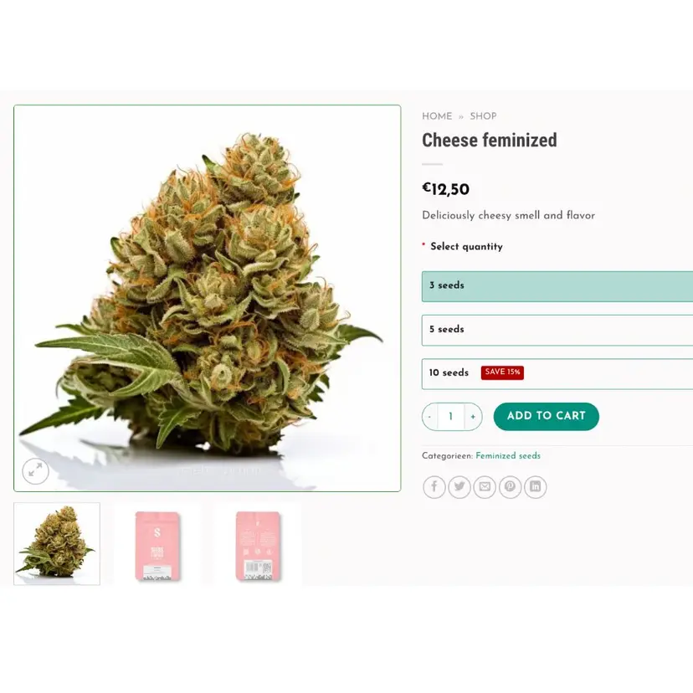This screenshot has width=693, height=693.
Task: Add the Cheese feminized to cart
Action: (x=547, y=416)
